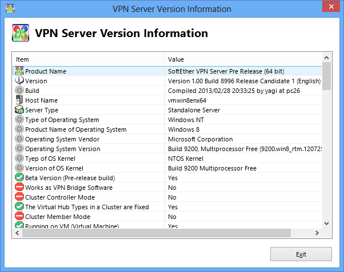
Task: Click green check icon for Beta Version row
Action: pyautogui.click(x=19, y=177)
